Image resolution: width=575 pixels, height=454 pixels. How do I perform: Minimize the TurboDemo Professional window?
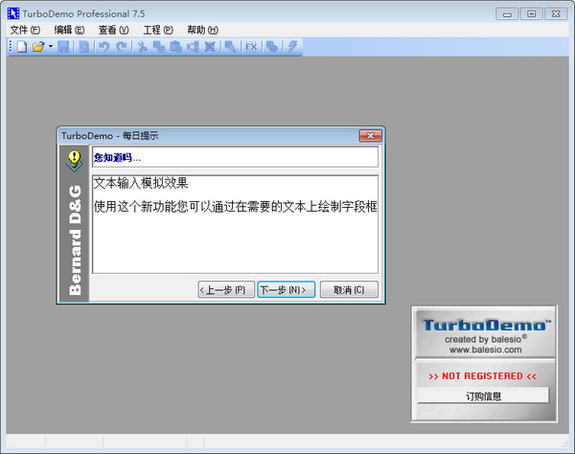507,14
